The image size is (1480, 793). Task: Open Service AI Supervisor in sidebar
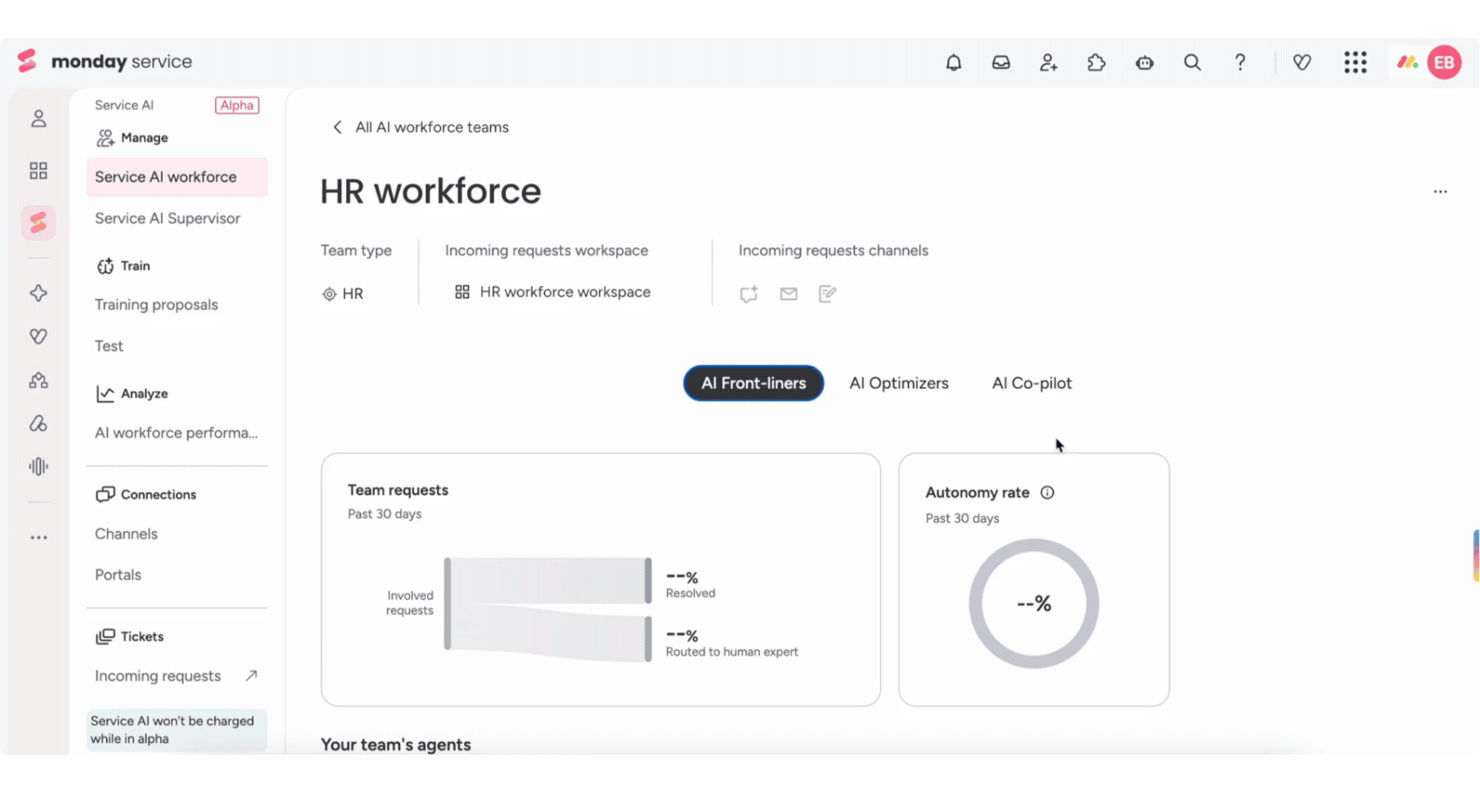click(168, 218)
